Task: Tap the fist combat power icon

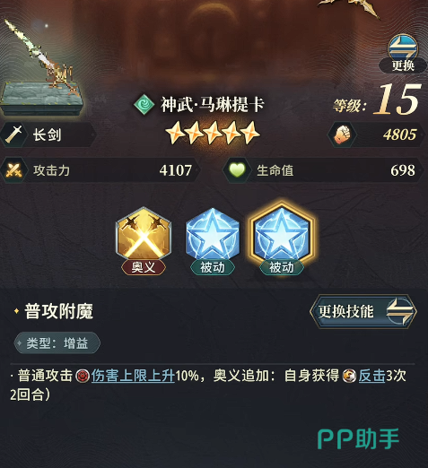Action: 342,134
